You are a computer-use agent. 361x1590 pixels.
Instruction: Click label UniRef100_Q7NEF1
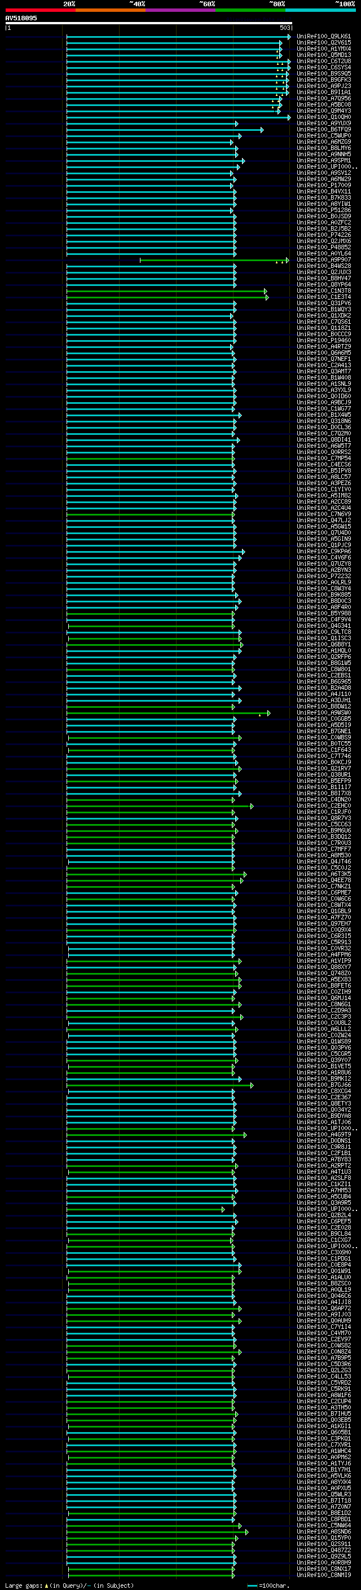pyautogui.click(x=324, y=359)
